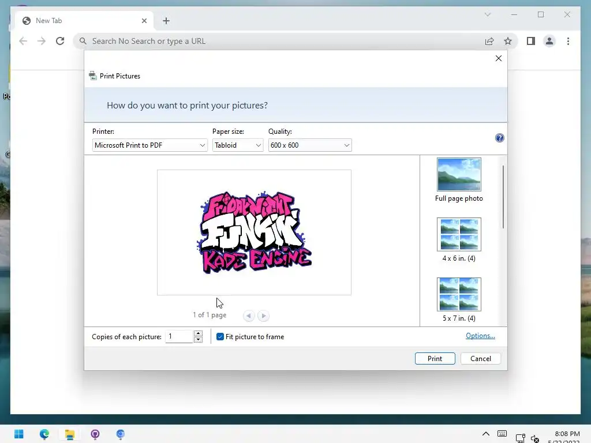Close the New Tab tab
This screenshot has width=591, height=443.
(144, 21)
